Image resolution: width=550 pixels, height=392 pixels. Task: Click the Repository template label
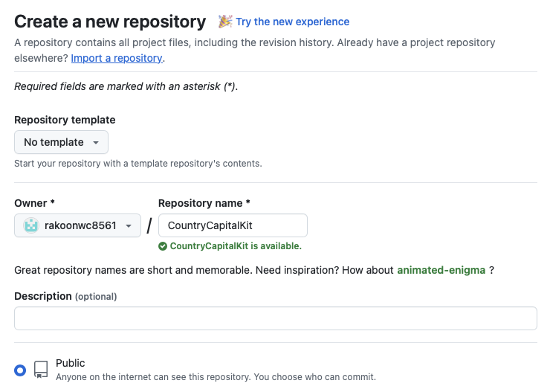pos(65,120)
